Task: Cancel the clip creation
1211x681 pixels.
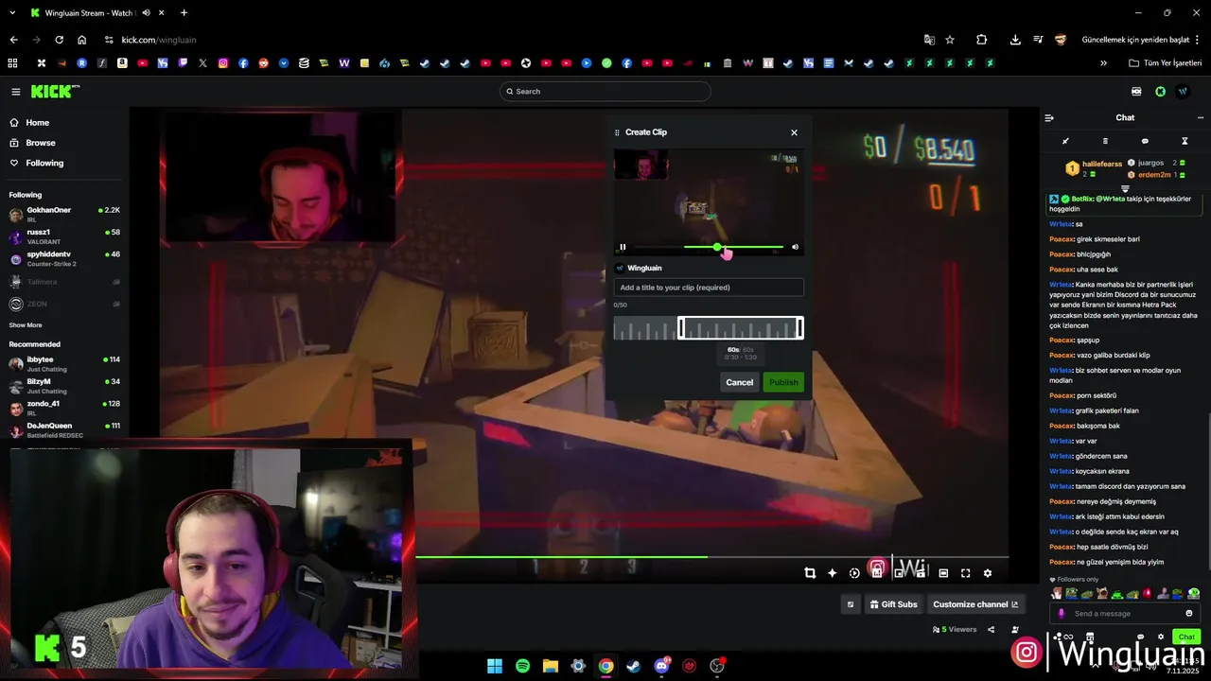Action: click(x=739, y=382)
